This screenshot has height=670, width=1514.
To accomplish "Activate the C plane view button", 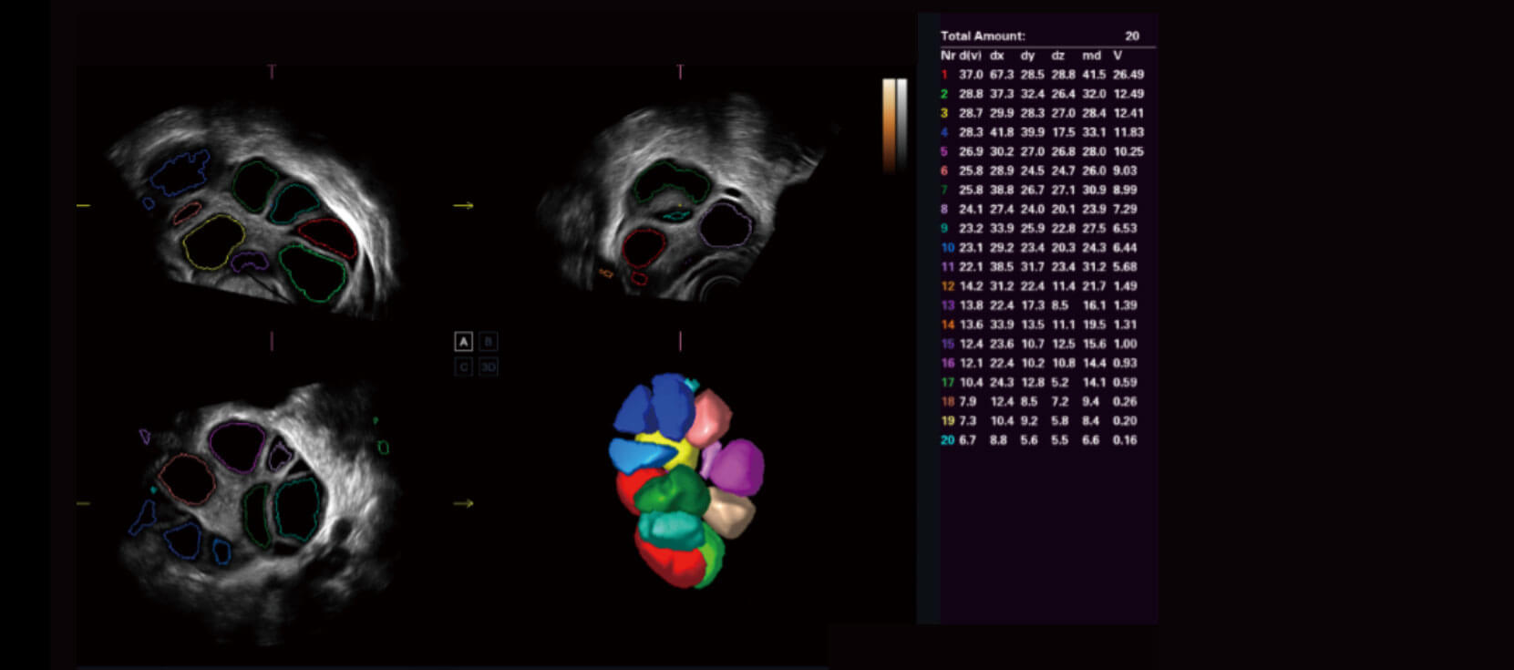I will [x=464, y=366].
